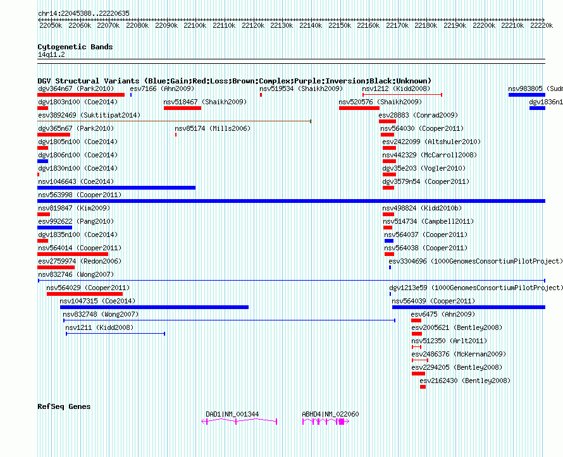The image size is (563, 457).
Task: Select nsv518467 (Shaikh2009) red bar
Action: pyautogui.click(x=182, y=108)
